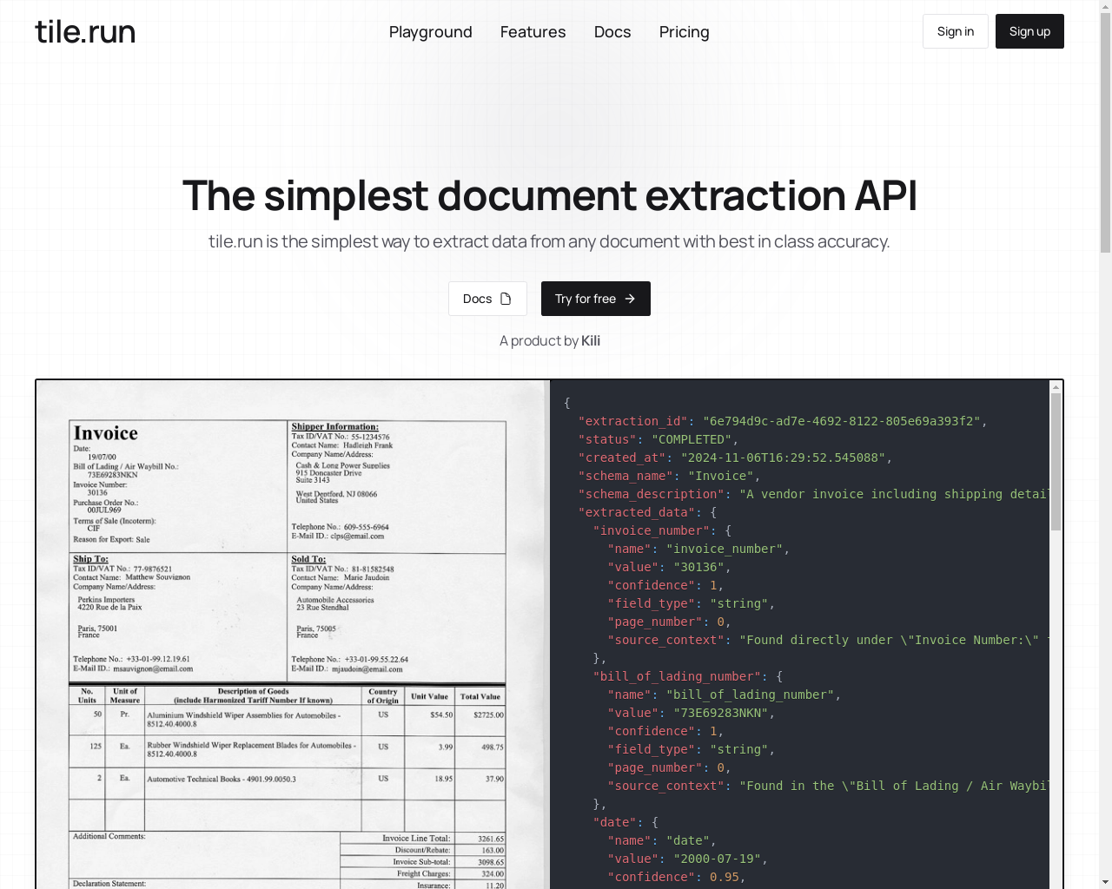Screen dimensions: 1112x889
Task: Click the Sign in button
Action: (x=956, y=31)
